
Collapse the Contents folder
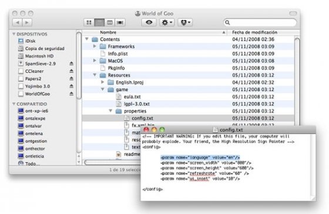87,39
